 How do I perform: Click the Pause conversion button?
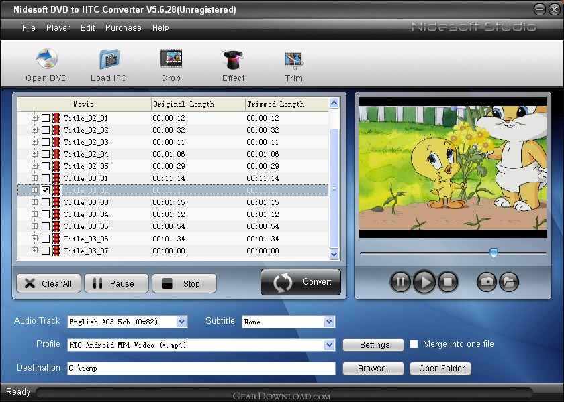pos(117,283)
